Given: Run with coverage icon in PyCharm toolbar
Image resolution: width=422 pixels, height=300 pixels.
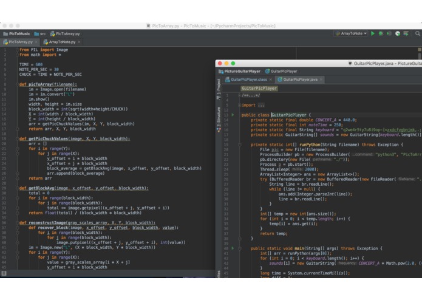Looking at the screenshot, I should (389, 33).
